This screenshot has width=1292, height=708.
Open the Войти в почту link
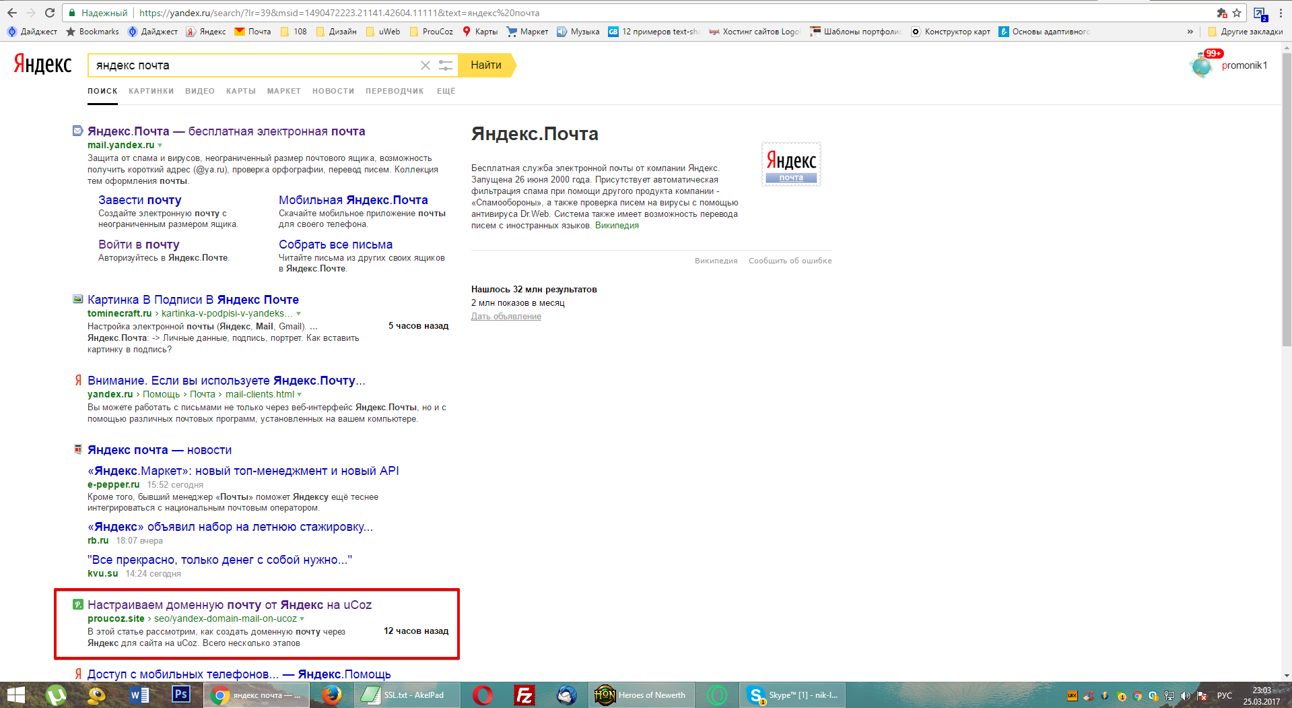pyautogui.click(x=139, y=245)
